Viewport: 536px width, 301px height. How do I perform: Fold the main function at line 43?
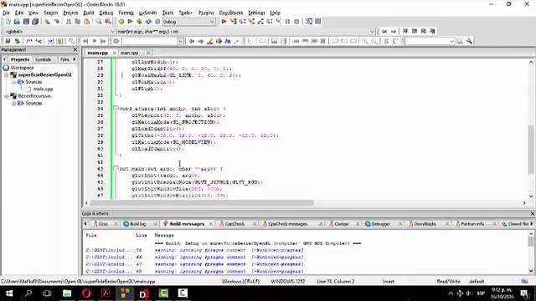pyautogui.click(x=116, y=168)
